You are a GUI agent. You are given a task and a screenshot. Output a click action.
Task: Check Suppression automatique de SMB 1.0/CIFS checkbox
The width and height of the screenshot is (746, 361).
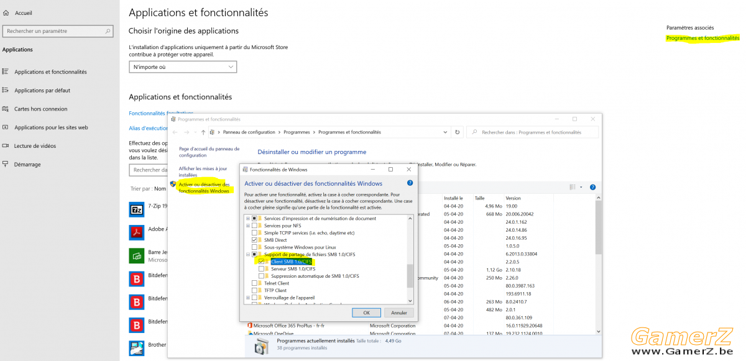click(261, 276)
